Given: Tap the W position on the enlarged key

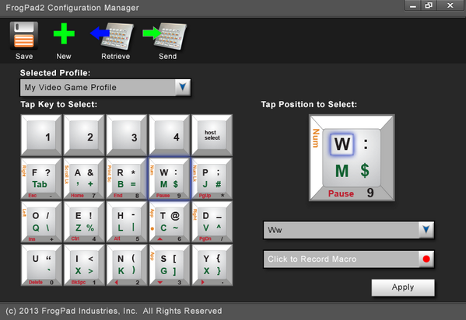Looking at the screenshot, I should pos(342,144).
